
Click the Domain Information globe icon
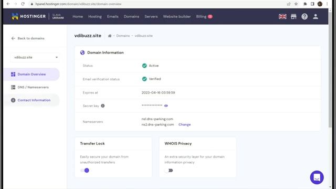82,52
